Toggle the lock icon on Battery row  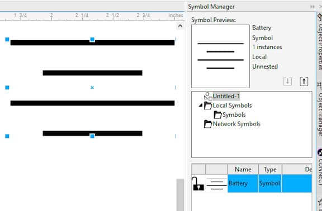coord(198,184)
